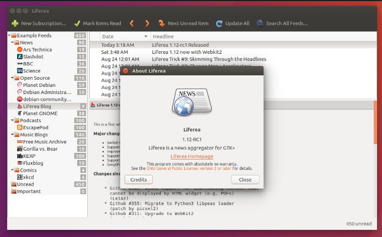Screen dimensions: 382x237
Task: Click the Mark Items Read label
Action: (x=102, y=23)
